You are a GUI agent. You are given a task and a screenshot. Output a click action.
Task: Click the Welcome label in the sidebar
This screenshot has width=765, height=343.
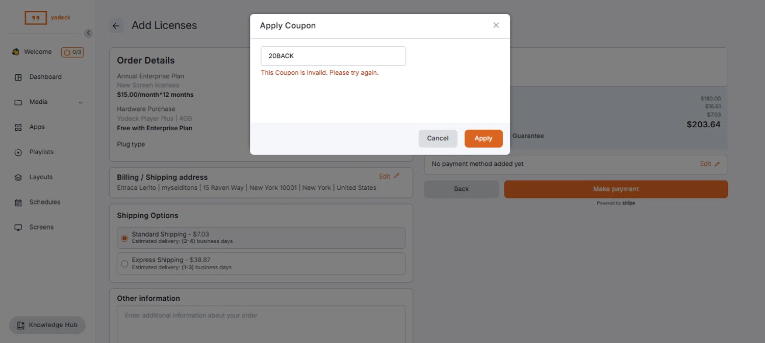point(38,52)
